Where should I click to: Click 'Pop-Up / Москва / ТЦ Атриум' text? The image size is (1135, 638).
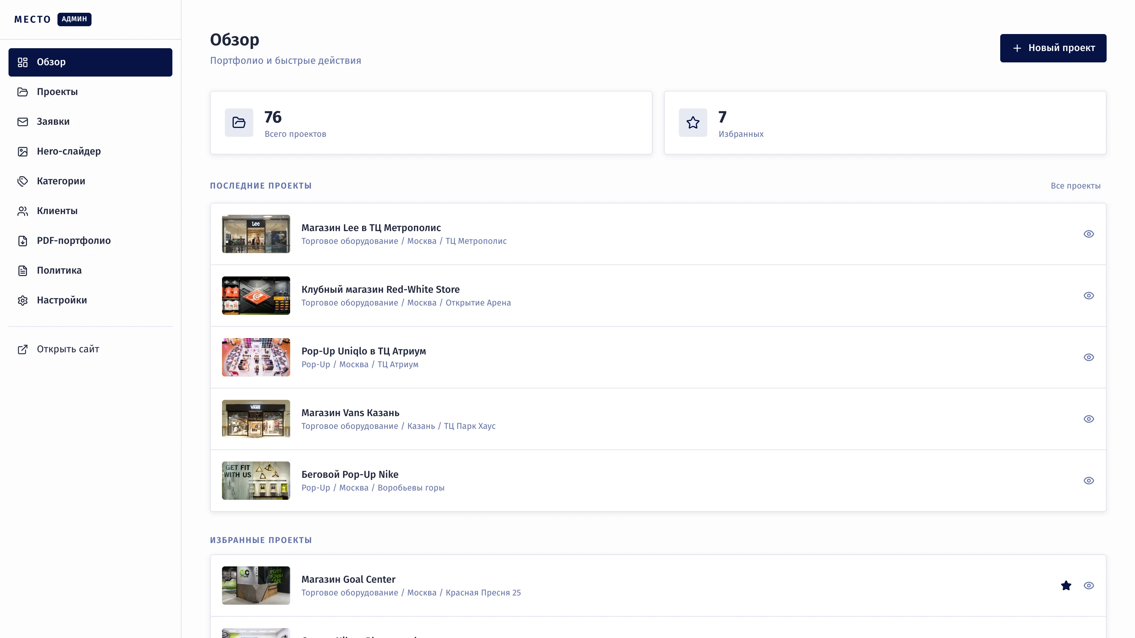[x=360, y=365]
